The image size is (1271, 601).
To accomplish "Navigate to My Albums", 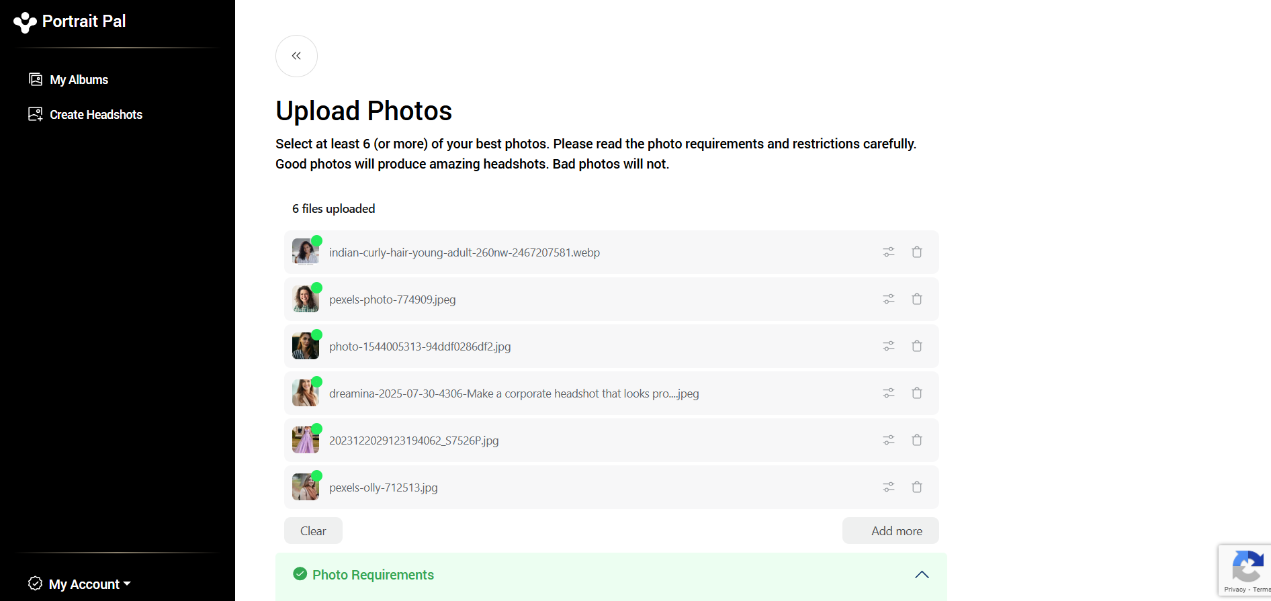I will [79, 79].
